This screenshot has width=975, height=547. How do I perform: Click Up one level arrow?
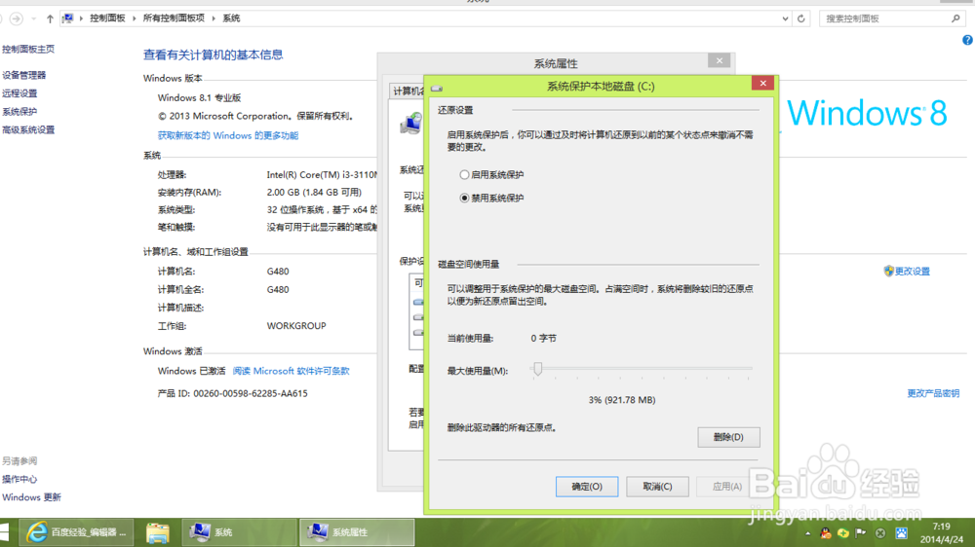[x=50, y=18]
